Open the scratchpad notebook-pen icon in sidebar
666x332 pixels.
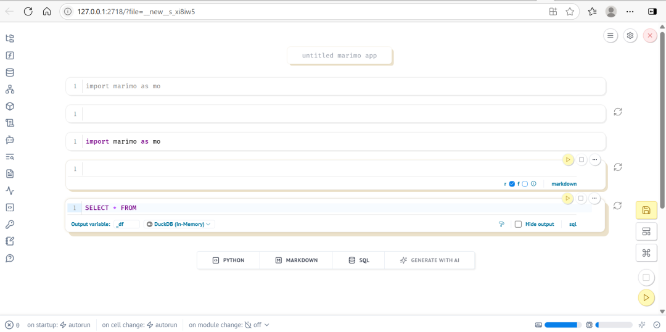tap(10, 241)
